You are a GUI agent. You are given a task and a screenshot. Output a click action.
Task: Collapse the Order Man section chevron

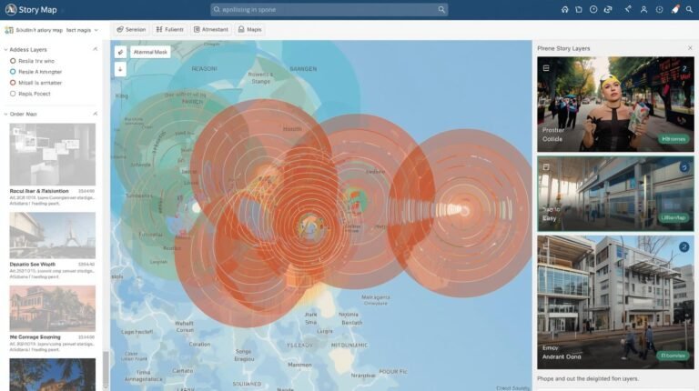[x=5, y=115]
